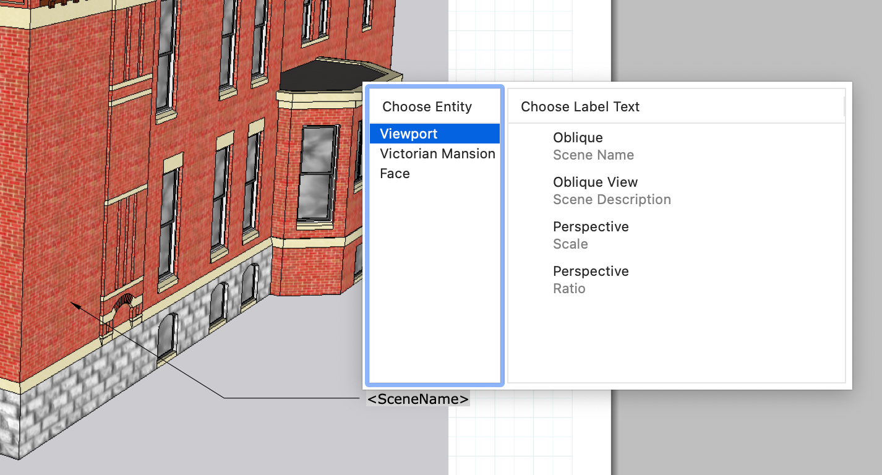Select "Ratio" under the last Perspective option
Viewport: 882px width, 475px height.
tap(569, 288)
